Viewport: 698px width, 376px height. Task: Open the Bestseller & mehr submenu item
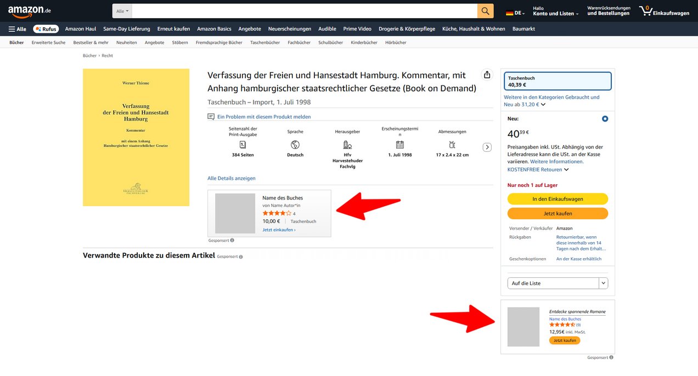pos(91,42)
